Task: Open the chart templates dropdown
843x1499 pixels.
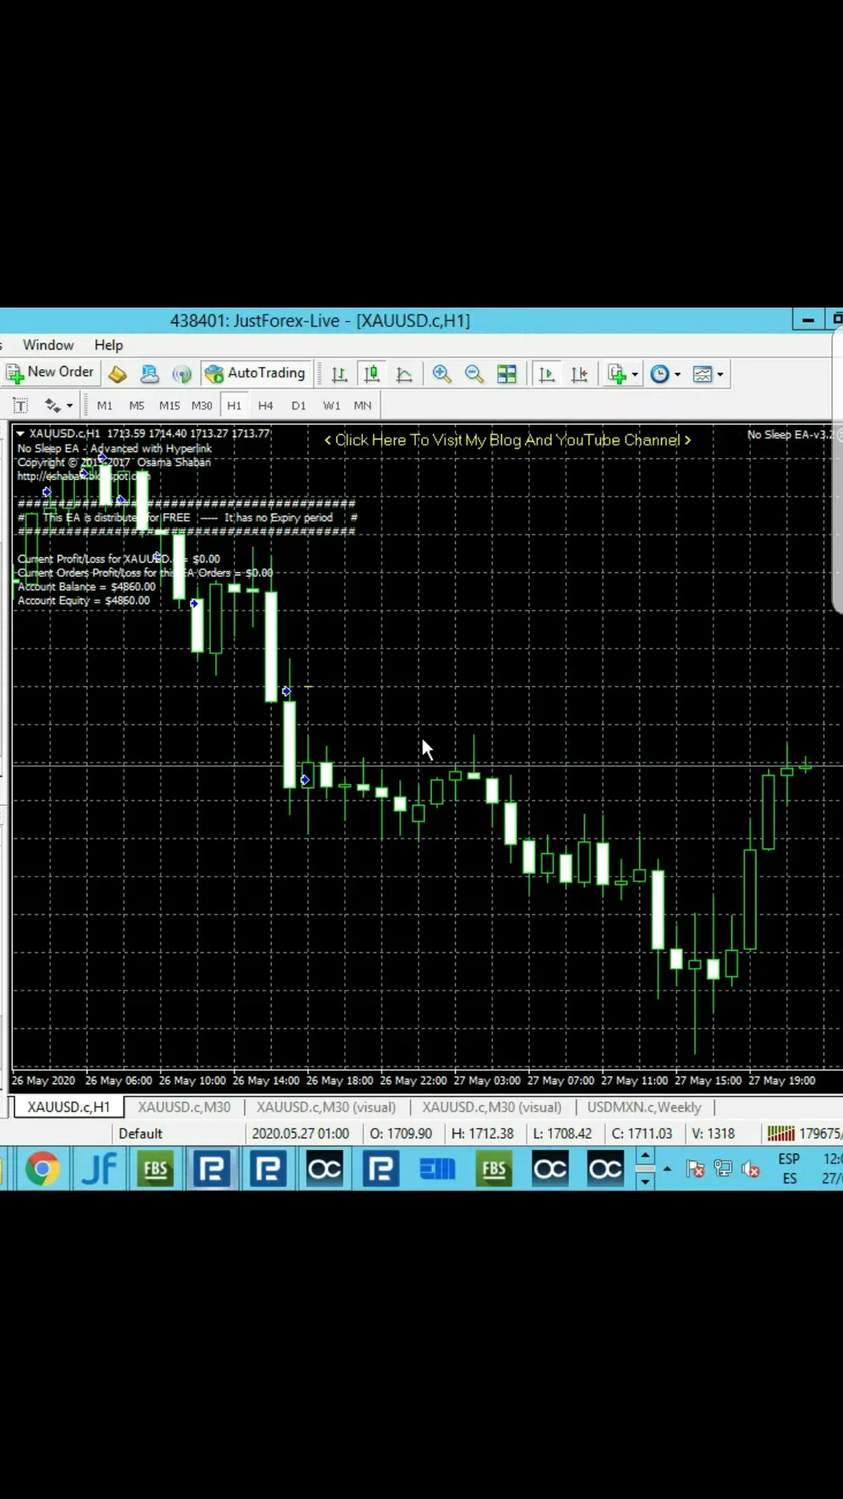Action: 720,375
